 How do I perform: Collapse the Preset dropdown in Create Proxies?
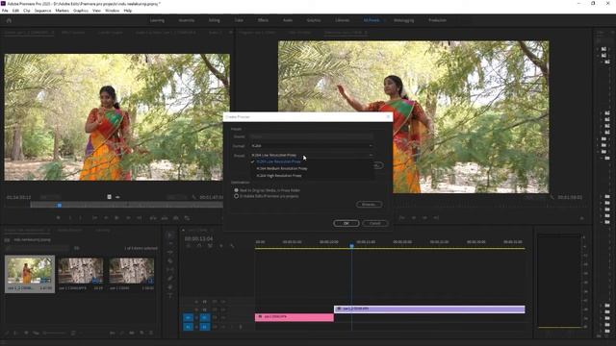(312, 156)
